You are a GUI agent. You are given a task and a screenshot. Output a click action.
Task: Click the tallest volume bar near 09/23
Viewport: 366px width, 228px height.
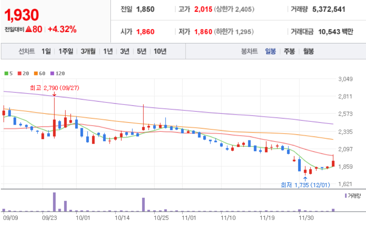54,202
